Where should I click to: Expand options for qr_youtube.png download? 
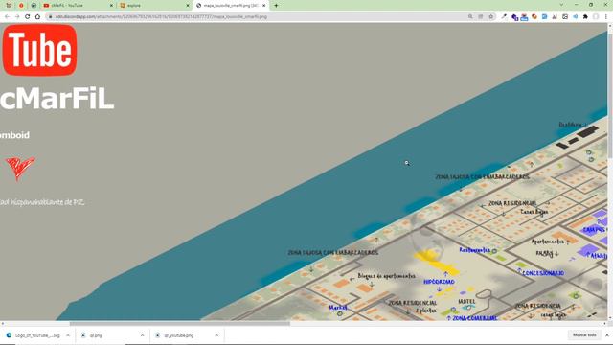216,335
